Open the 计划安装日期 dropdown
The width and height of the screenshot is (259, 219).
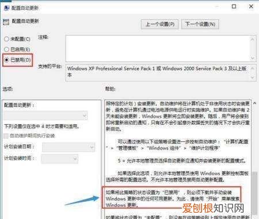[68, 147]
